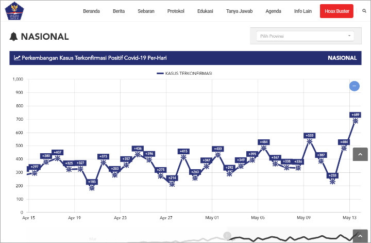Click the May 13 axis label

click(349, 217)
